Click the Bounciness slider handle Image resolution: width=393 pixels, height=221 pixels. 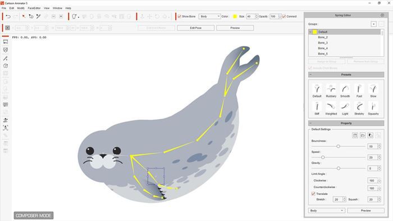338,146
